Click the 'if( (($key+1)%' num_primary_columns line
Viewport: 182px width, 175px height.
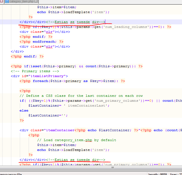(x=101, y=101)
